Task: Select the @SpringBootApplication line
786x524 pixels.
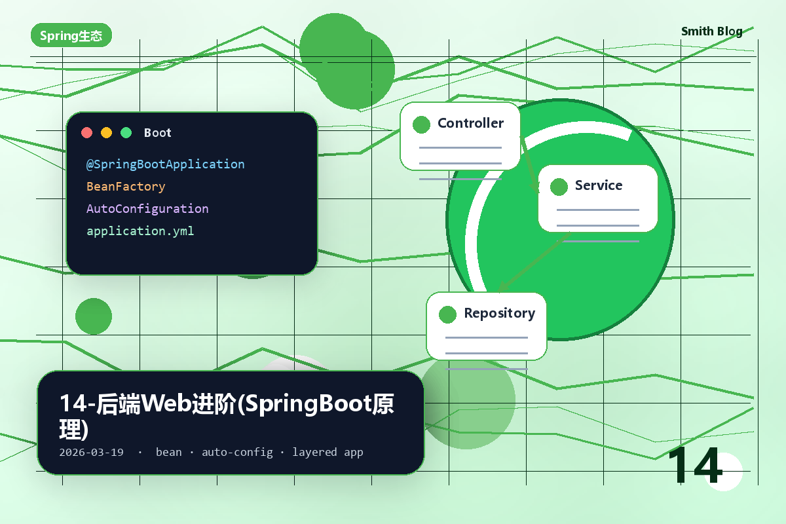Action: tap(165, 164)
